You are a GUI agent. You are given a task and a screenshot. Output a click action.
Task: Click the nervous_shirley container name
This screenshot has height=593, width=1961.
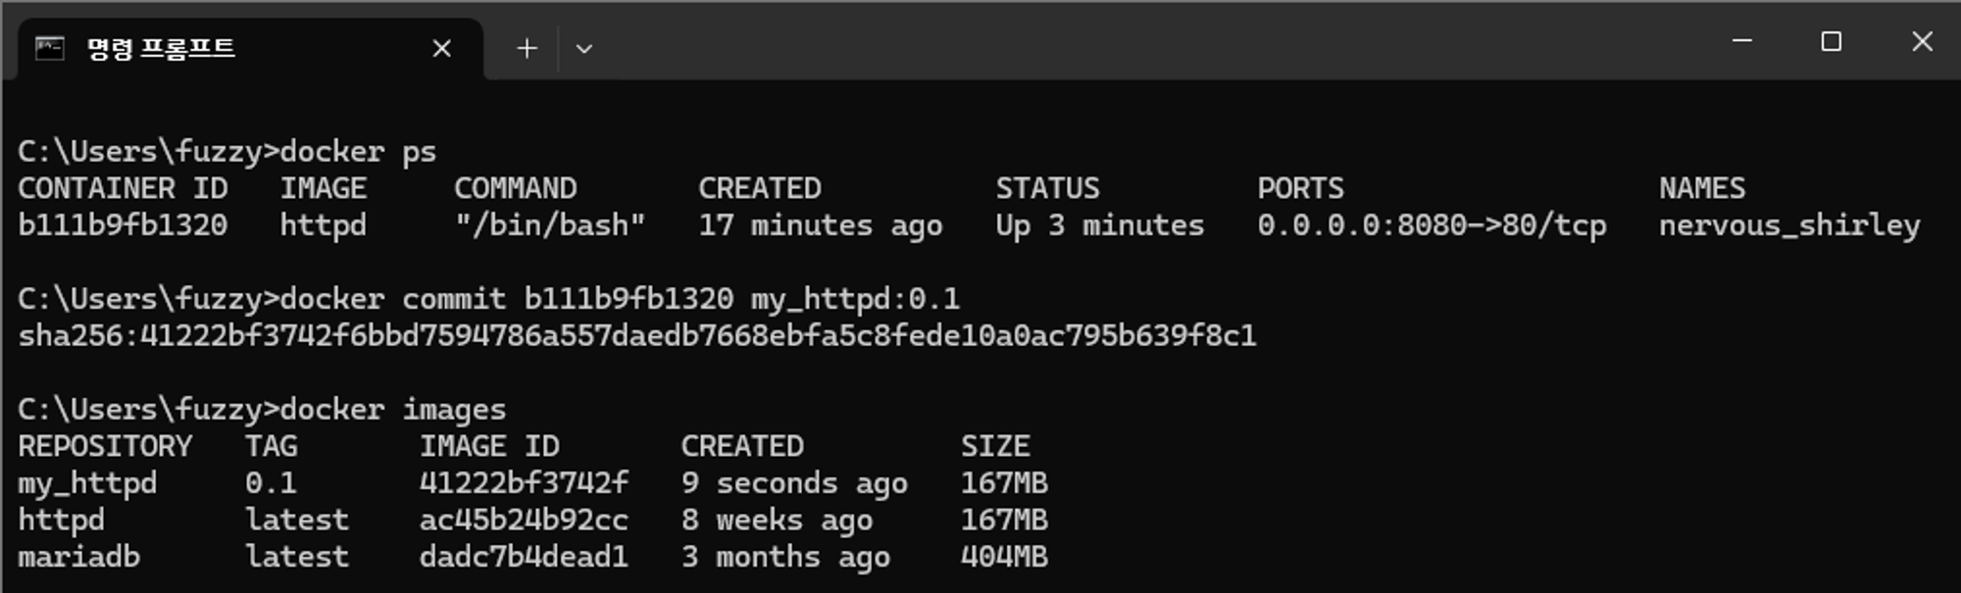click(x=1789, y=225)
